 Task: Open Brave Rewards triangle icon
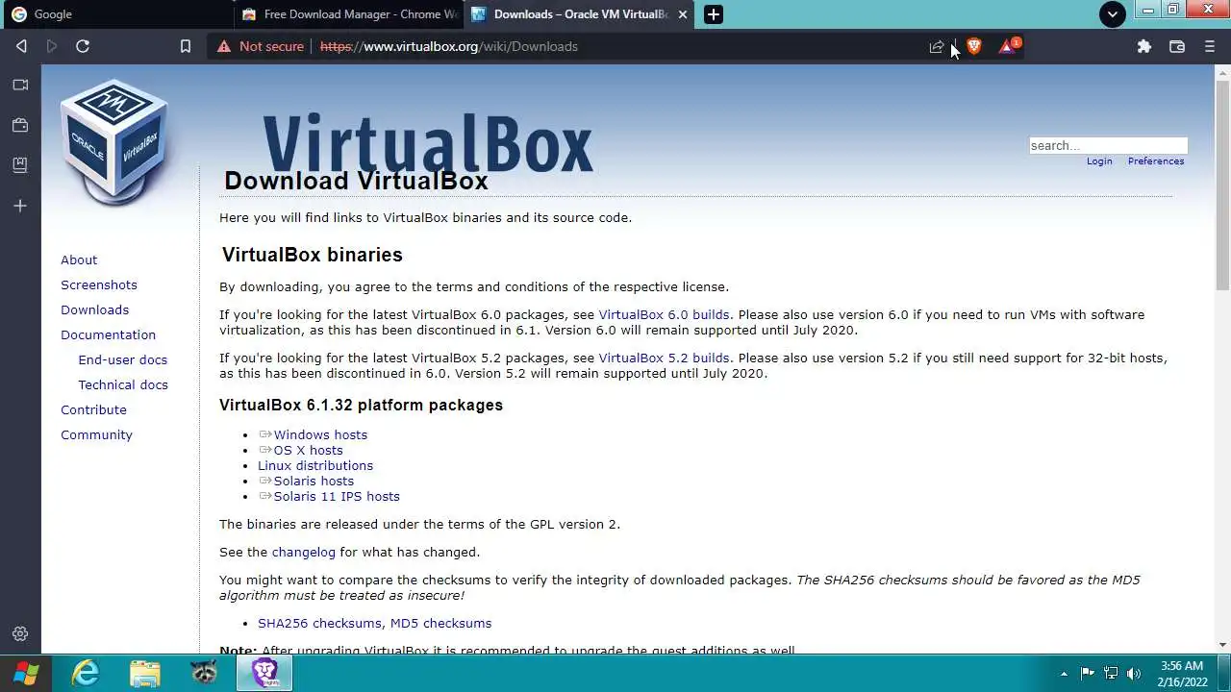(x=1008, y=46)
